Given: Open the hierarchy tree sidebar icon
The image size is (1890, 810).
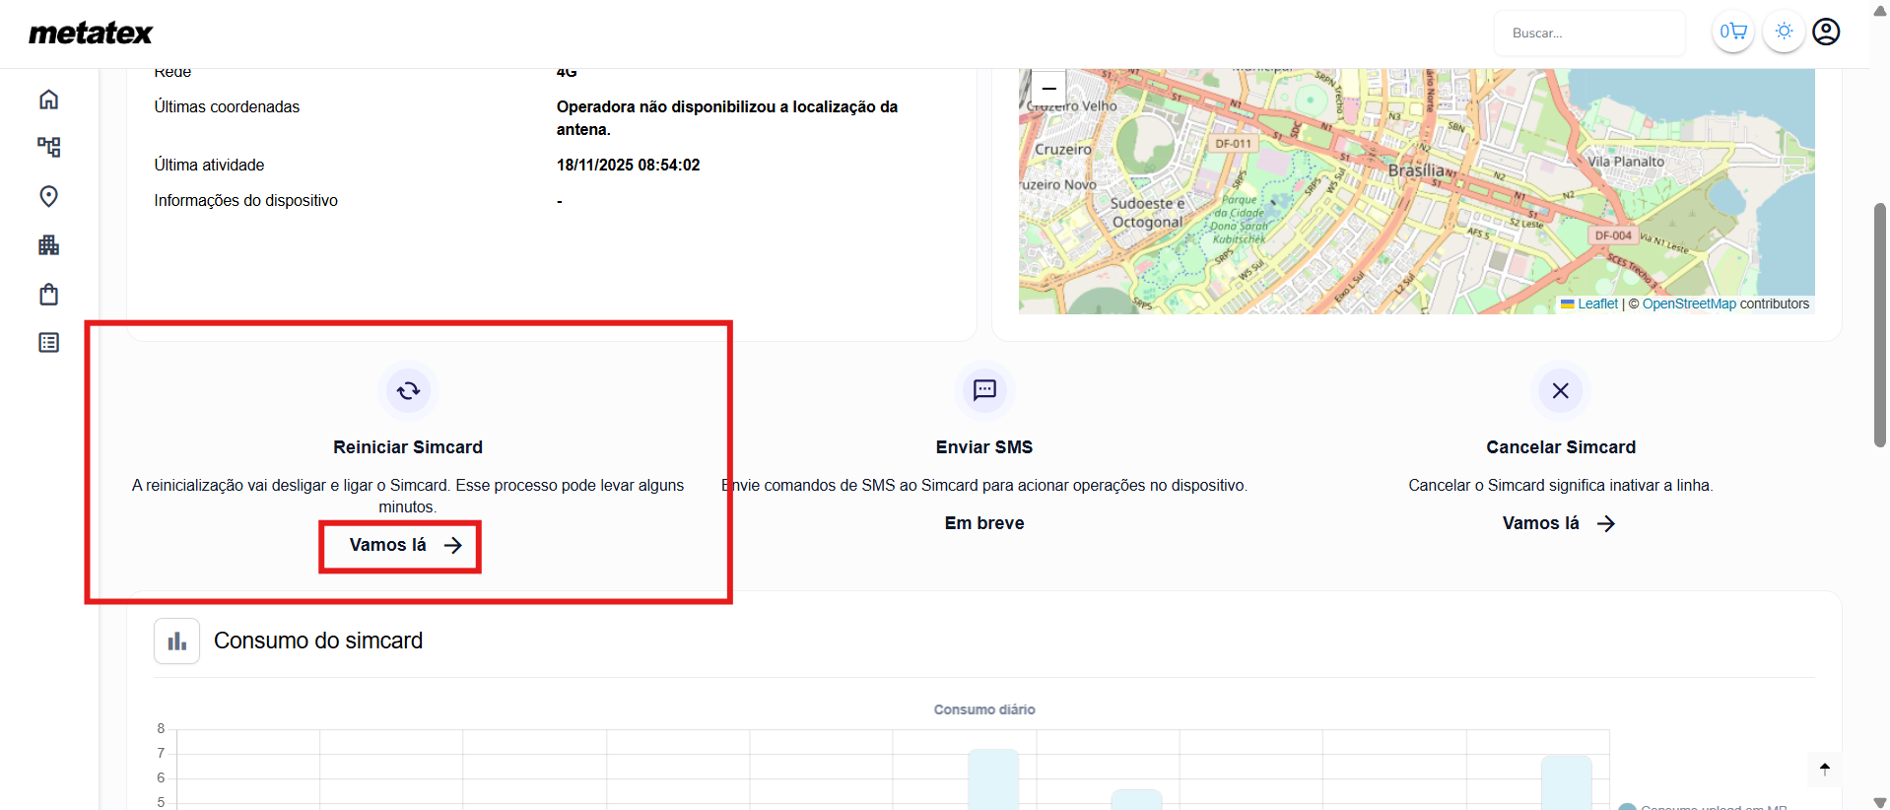Looking at the screenshot, I should coord(48,147).
